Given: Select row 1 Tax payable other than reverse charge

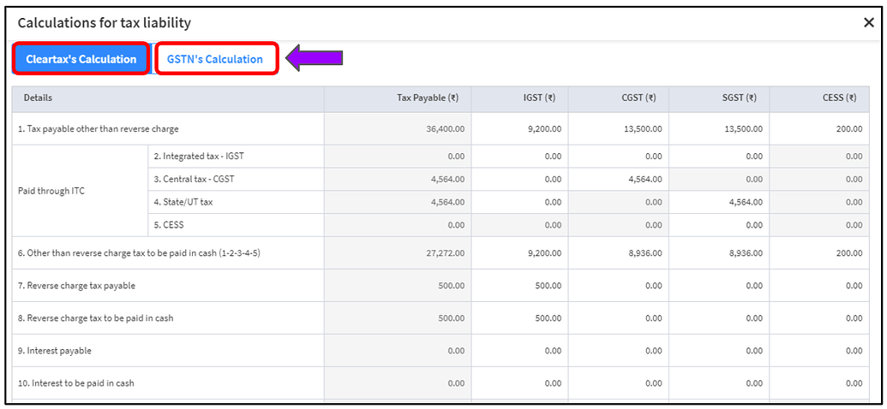Looking at the screenshot, I should [x=99, y=129].
